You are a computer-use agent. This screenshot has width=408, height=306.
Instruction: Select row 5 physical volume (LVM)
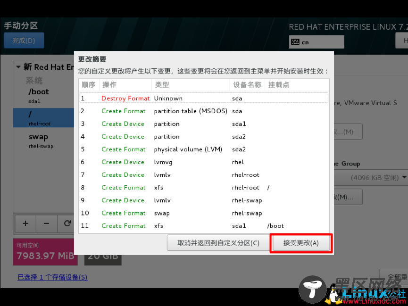[204, 149]
